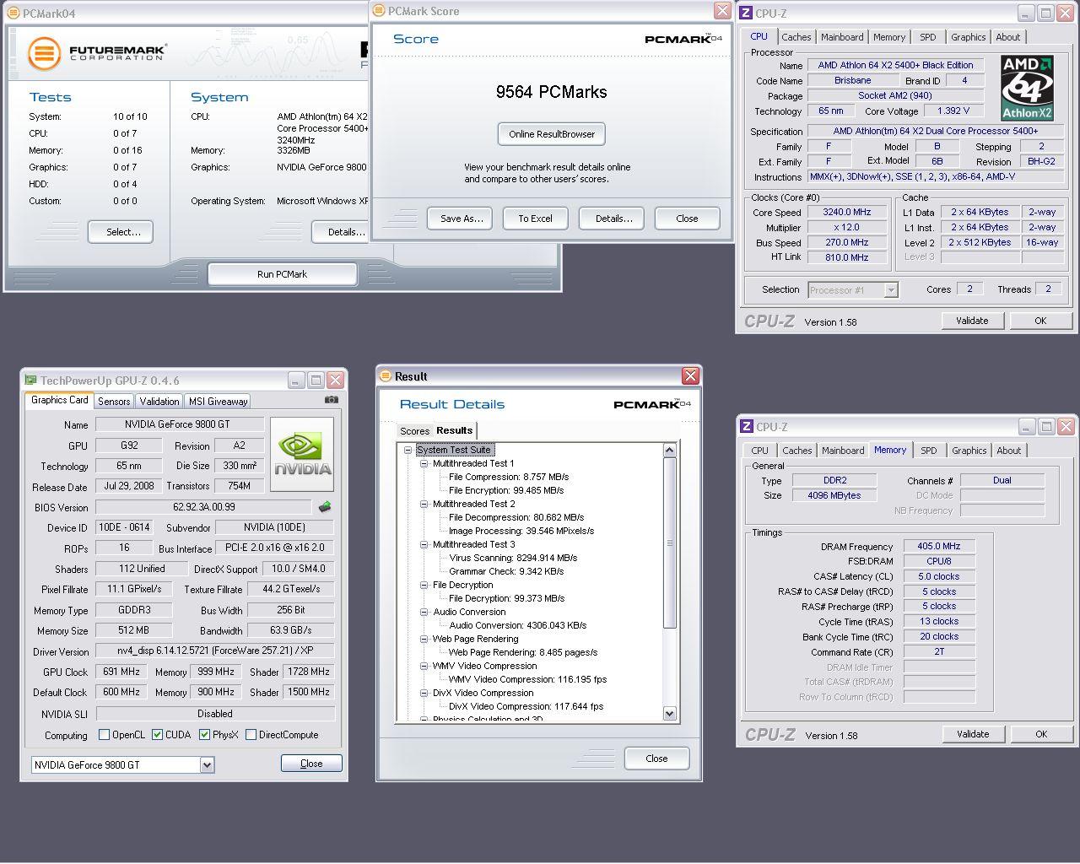Click Save As button in PCMark Score
1080x864 pixels.
(x=462, y=219)
